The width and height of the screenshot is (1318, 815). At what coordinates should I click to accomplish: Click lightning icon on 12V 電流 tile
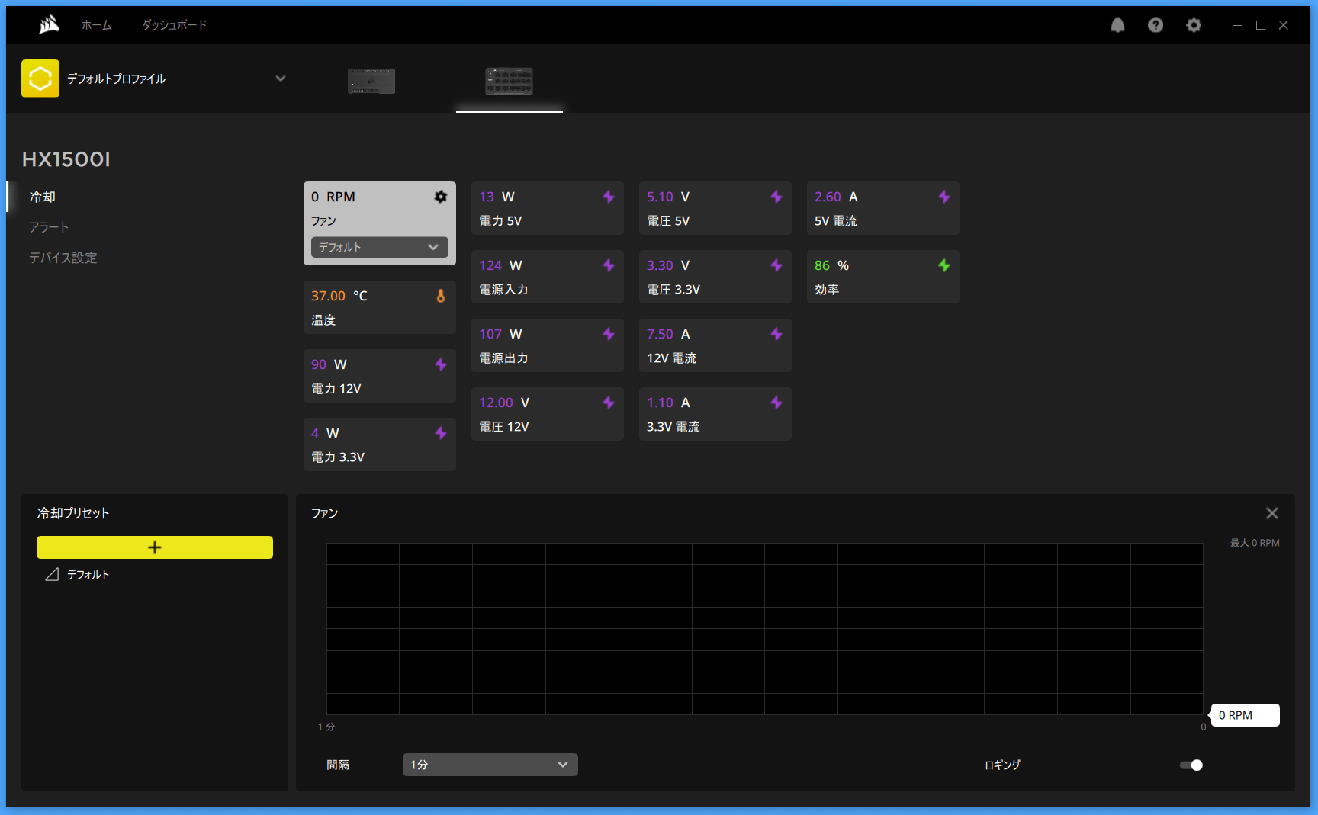[x=776, y=334]
